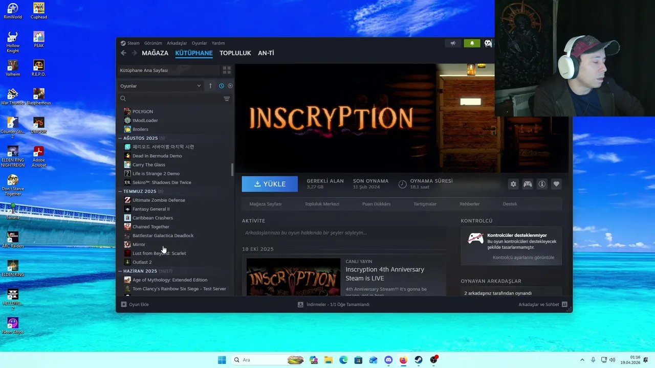Switch library to grid collections view

tap(227, 70)
